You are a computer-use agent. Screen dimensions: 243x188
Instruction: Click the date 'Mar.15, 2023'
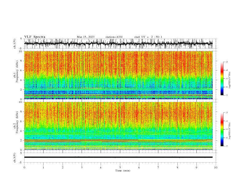tap(86, 37)
